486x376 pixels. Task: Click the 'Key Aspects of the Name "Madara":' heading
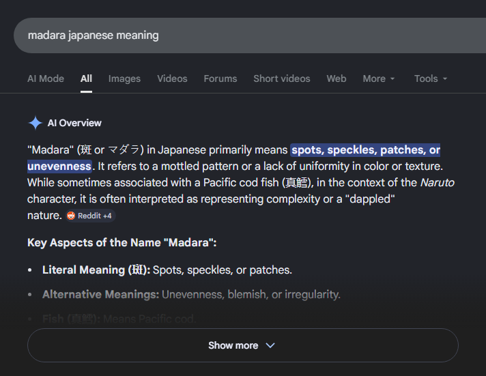pyautogui.click(x=121, y=243)
